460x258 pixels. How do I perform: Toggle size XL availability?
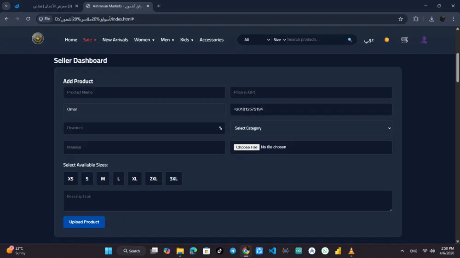[135, 179]
